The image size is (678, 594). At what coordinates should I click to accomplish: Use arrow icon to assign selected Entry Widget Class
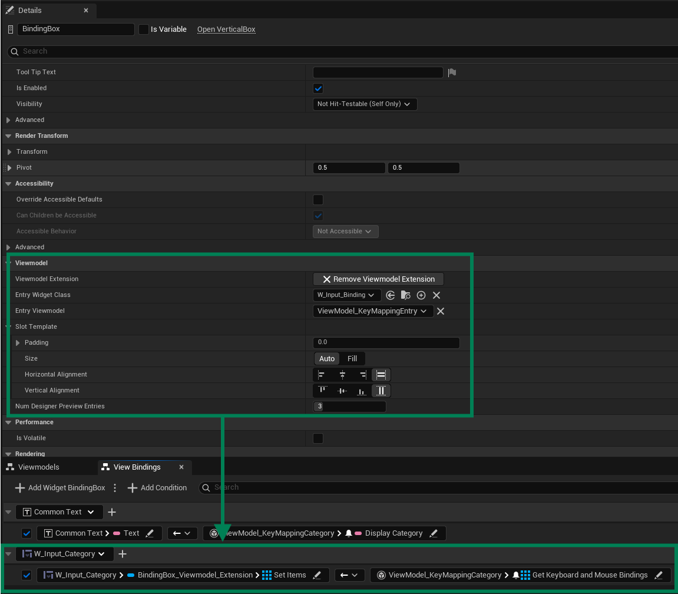391,295
